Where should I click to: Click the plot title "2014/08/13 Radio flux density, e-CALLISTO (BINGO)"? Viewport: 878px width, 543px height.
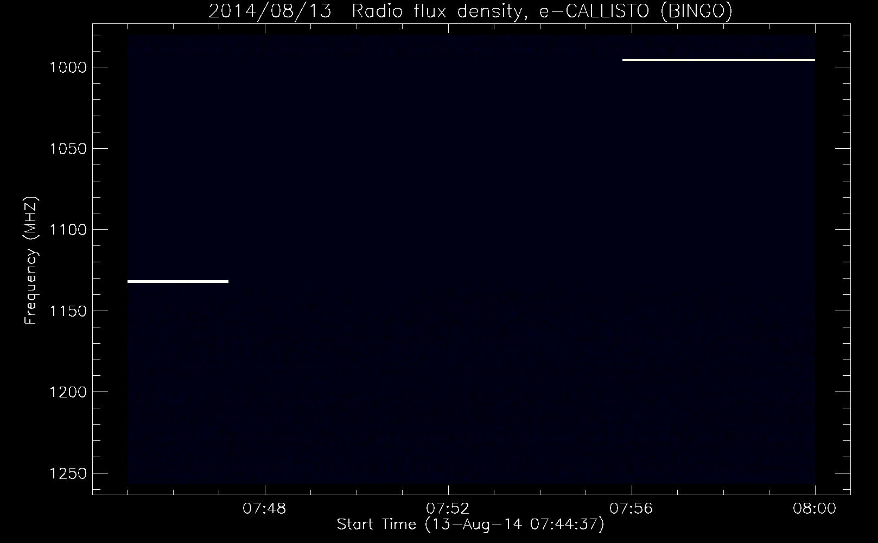(470, 11)
